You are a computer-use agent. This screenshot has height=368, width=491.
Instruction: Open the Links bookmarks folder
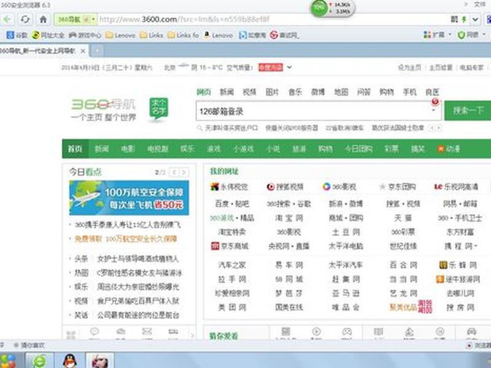point(152,35)
